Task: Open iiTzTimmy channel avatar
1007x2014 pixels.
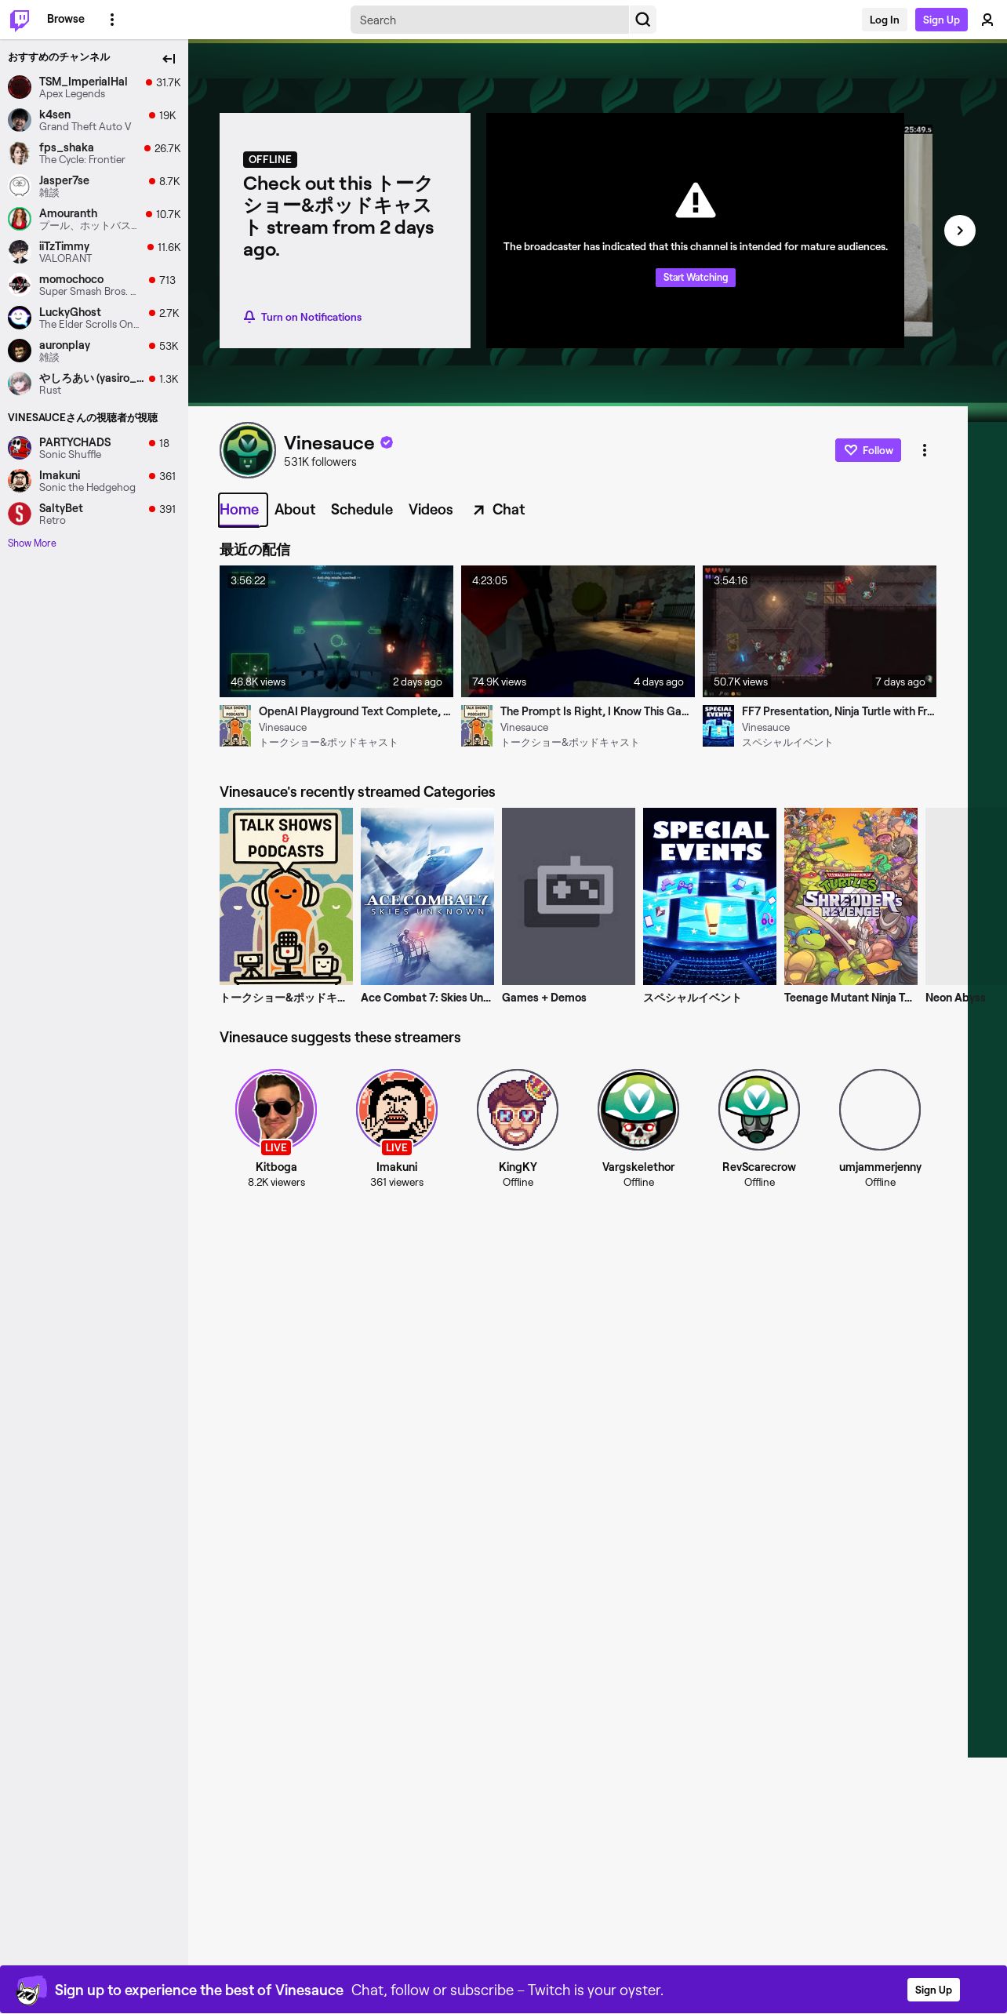Action: (x=20, y=251)
